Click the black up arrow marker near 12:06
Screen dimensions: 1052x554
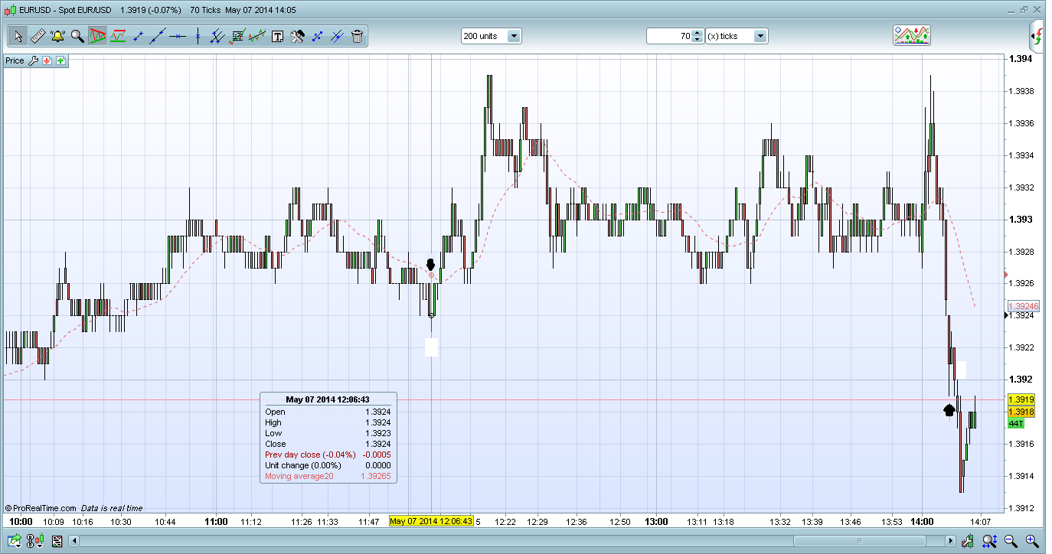(430, 264)
